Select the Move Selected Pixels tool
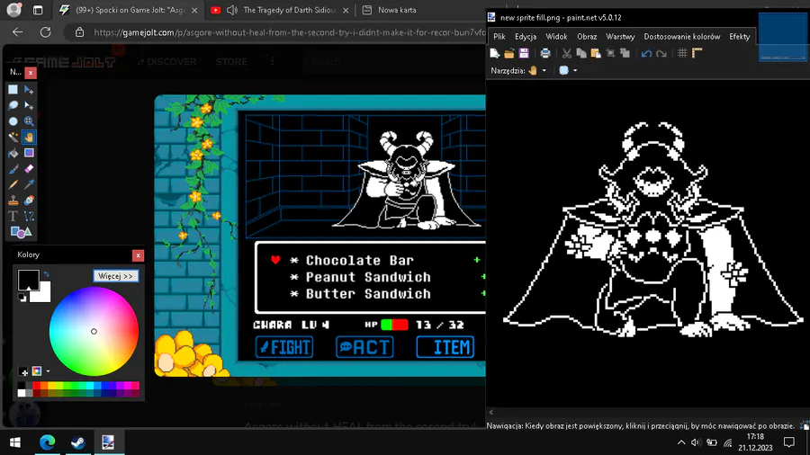Image resolution: width=810 pixels, height=455 pixels. (x=29, y=90)
